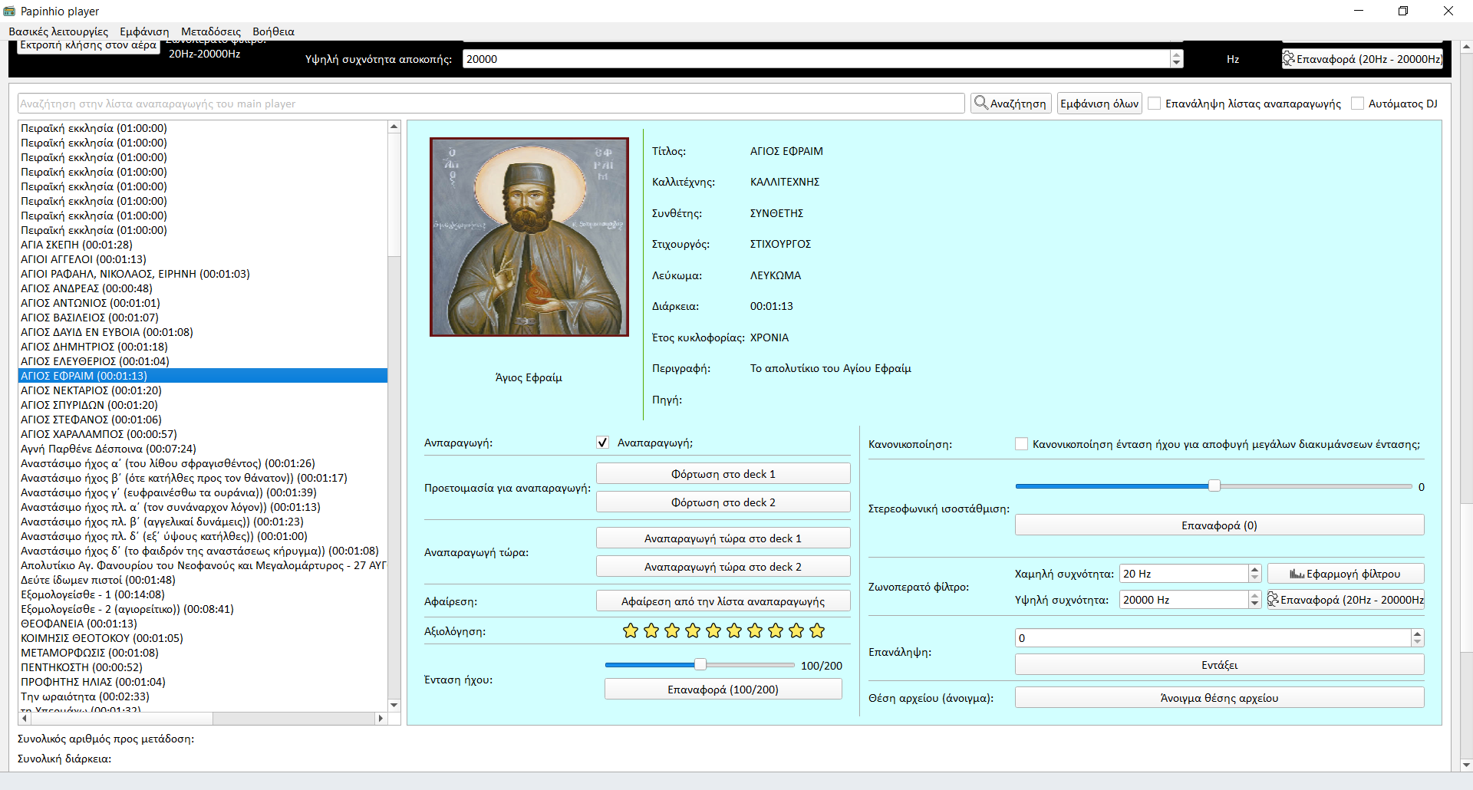Click the tenth rating star
This screenshot has height=790, width=1473.
click(817, 630)
